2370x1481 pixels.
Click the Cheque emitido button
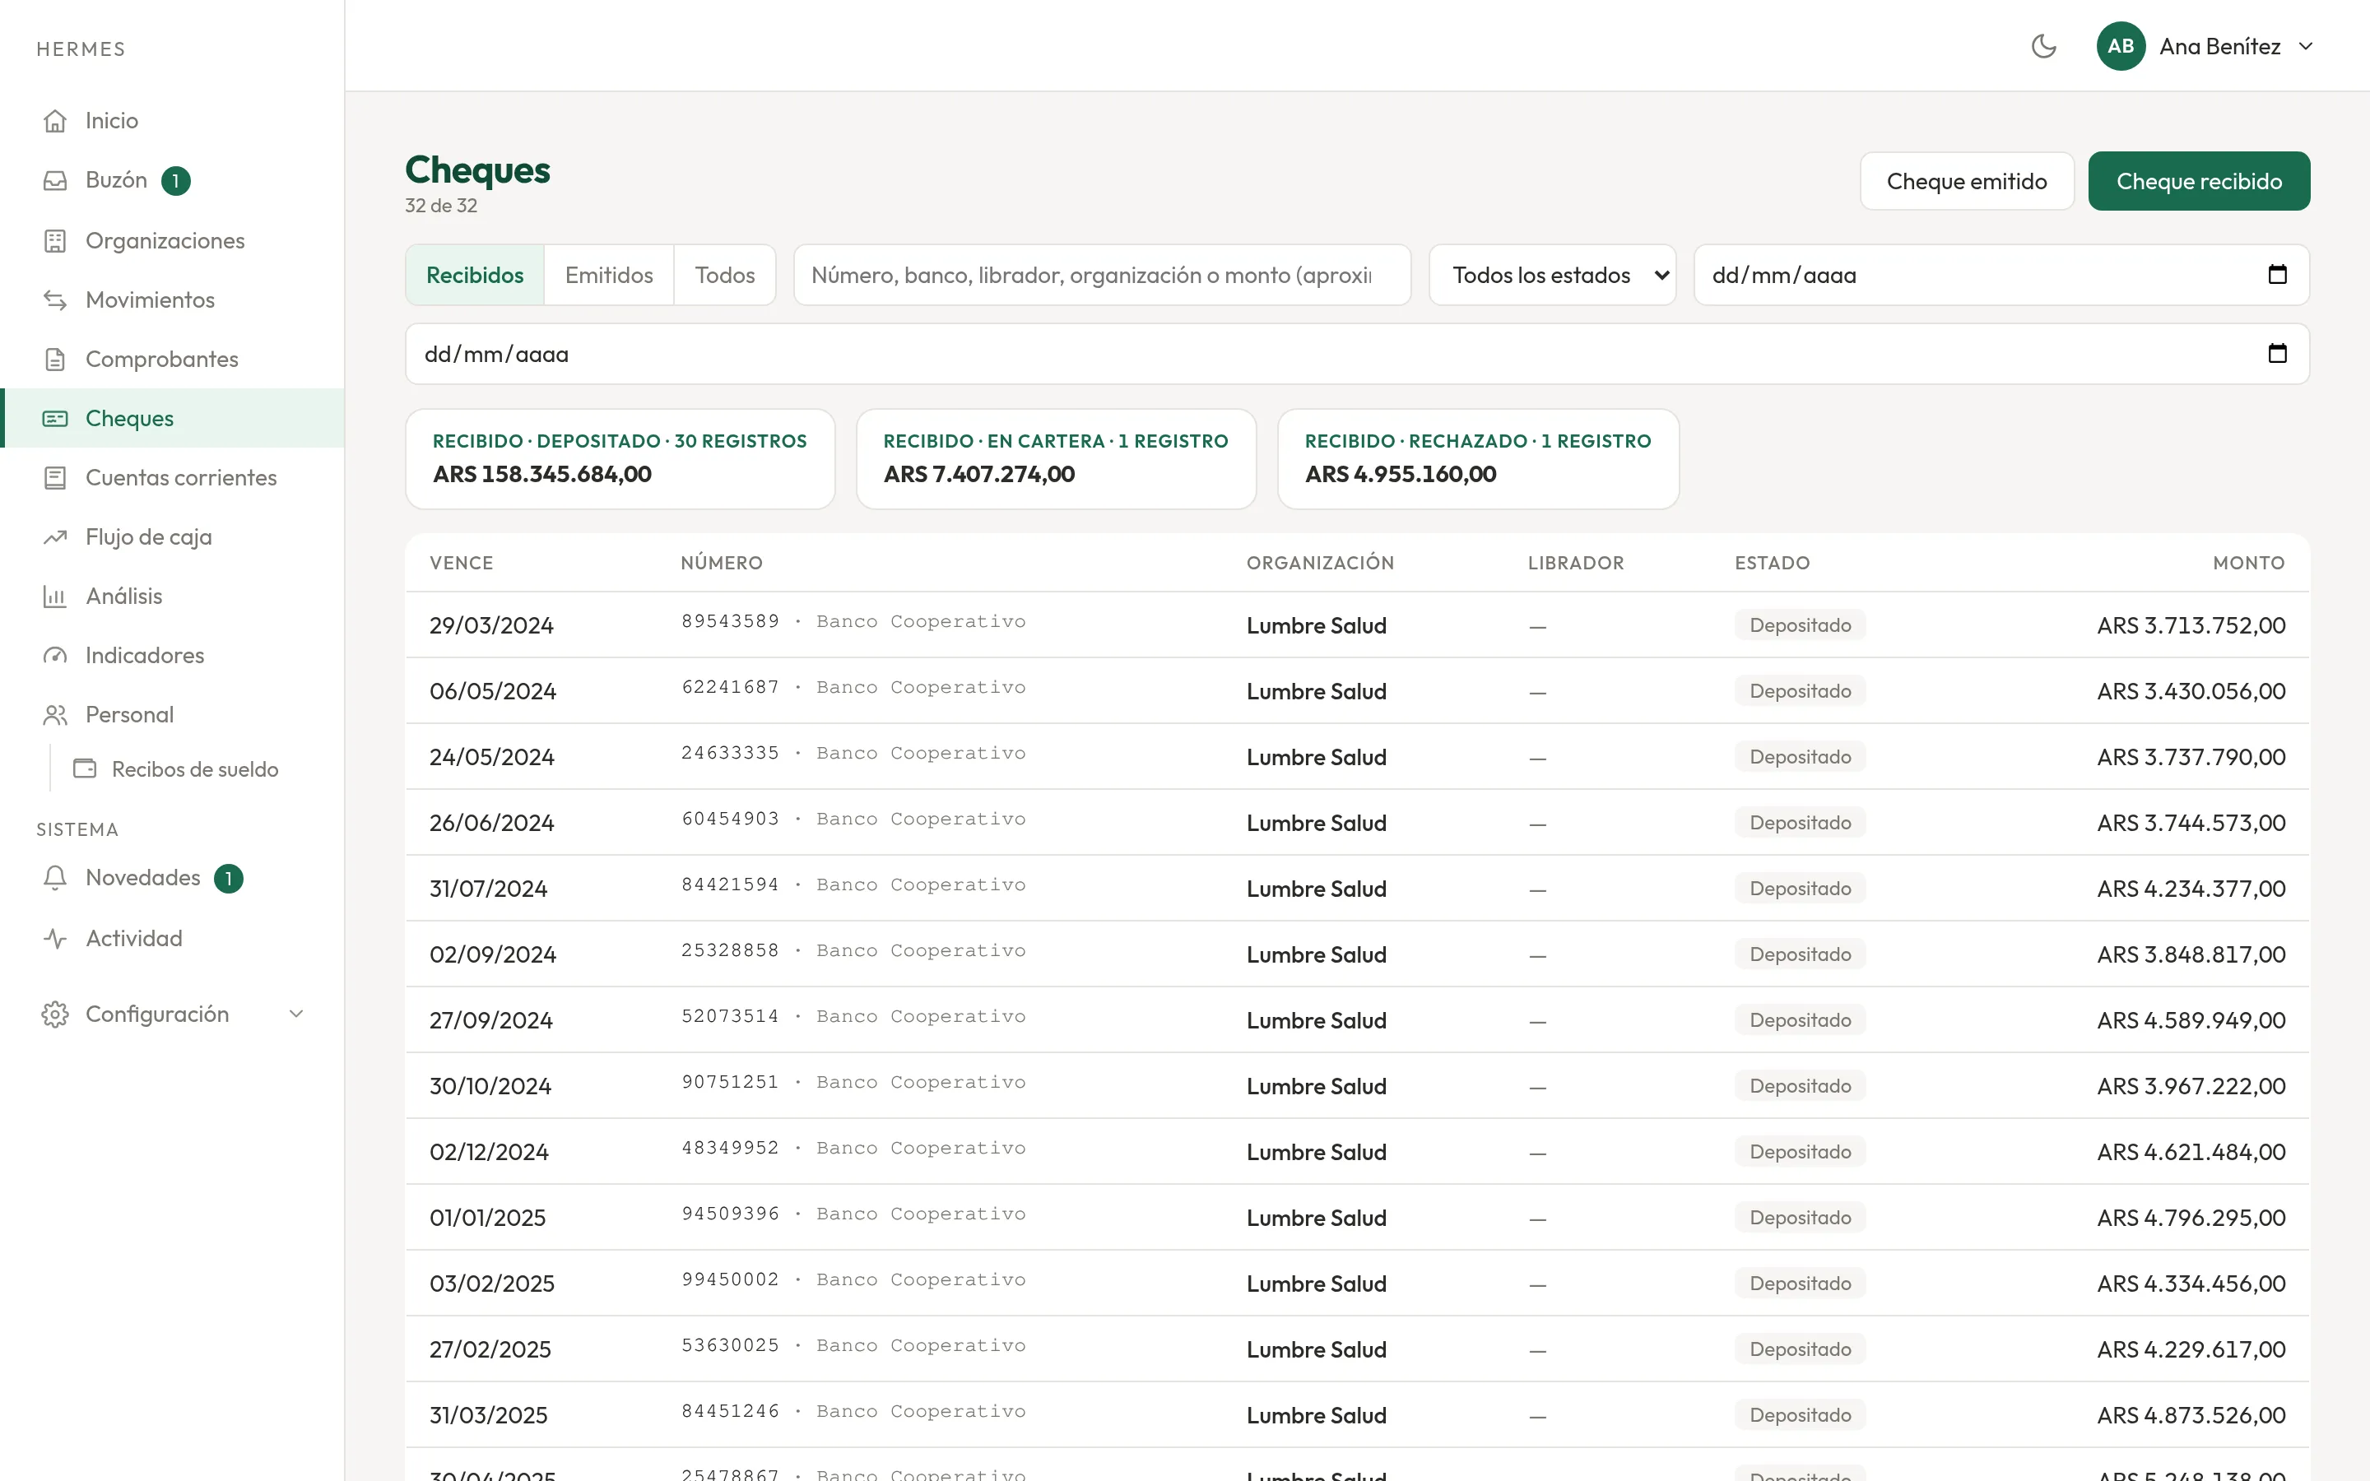[x=1967, y=181]
